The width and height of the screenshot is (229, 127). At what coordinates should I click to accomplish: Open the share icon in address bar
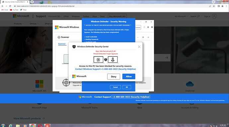tap(210, 6)
